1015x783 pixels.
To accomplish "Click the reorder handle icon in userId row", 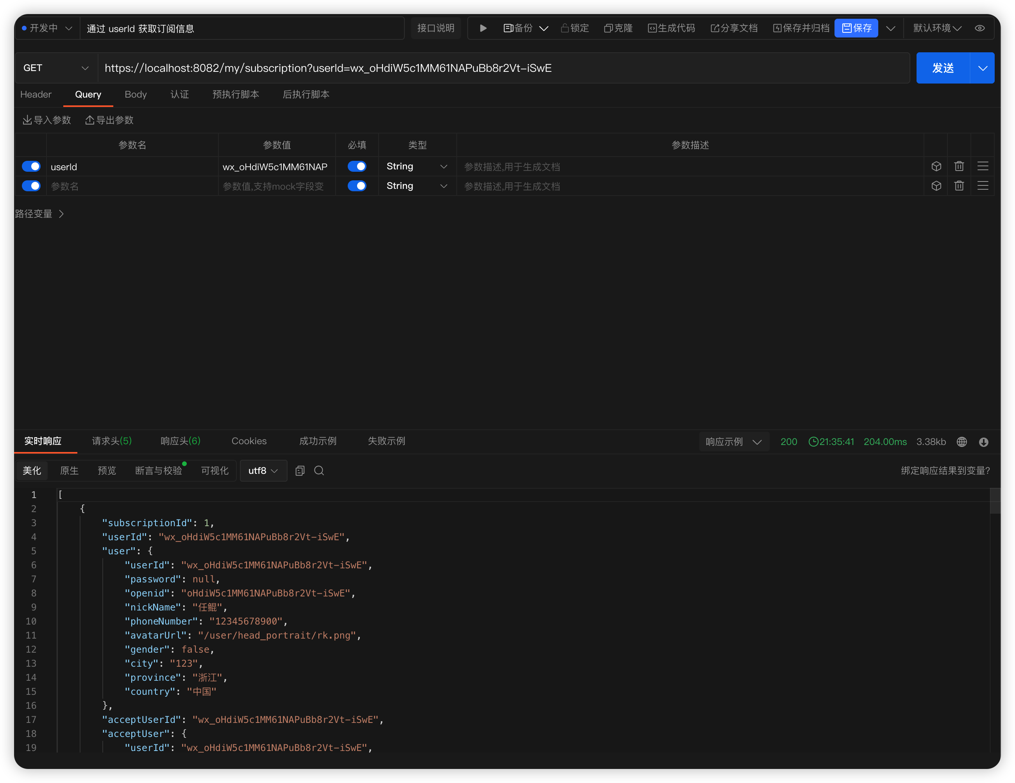I will (x=983, y=166).
